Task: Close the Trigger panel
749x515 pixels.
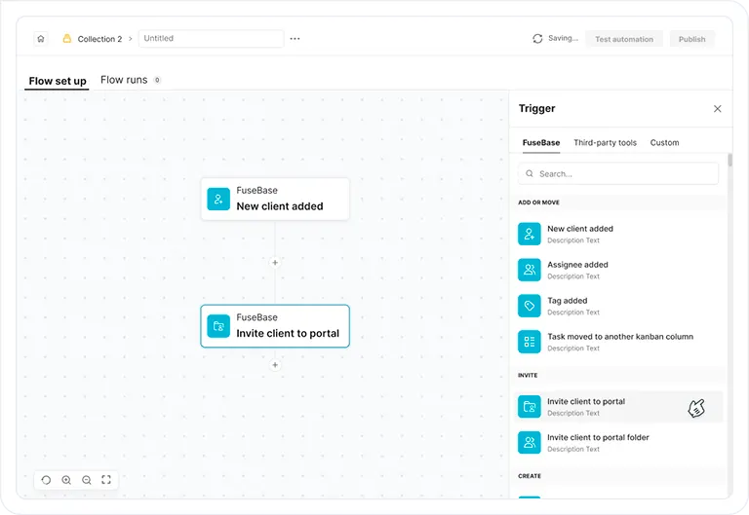Action: click(x=717, y=109)
